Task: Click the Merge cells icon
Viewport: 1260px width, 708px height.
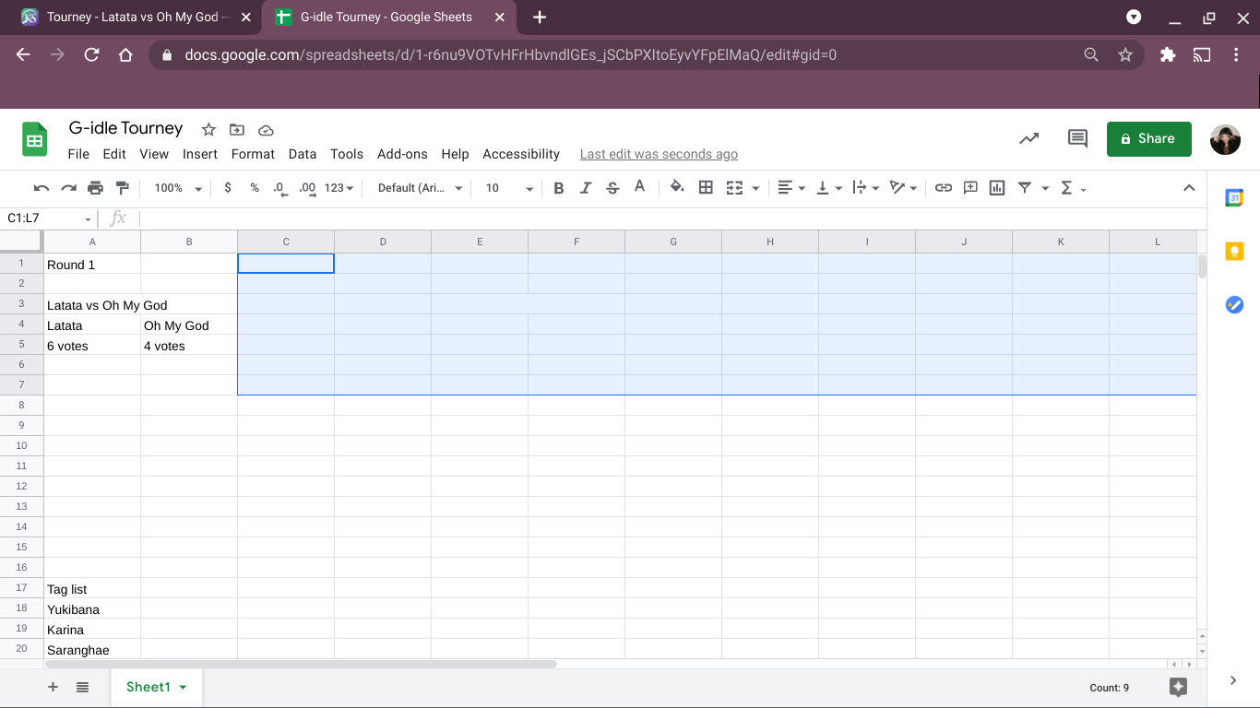Action: pyautogui.click(x=734, y=188)
